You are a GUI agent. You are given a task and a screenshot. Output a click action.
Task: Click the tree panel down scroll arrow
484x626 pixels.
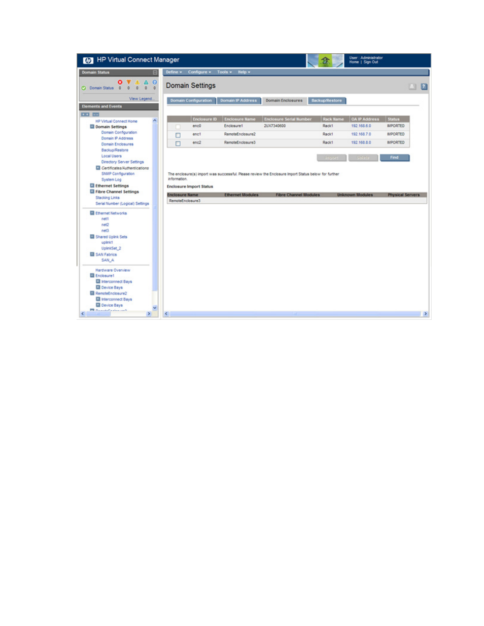coord(155,308)
